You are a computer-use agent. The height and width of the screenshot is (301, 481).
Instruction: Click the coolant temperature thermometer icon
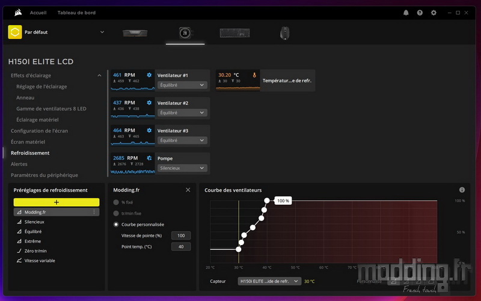point(254,75)
